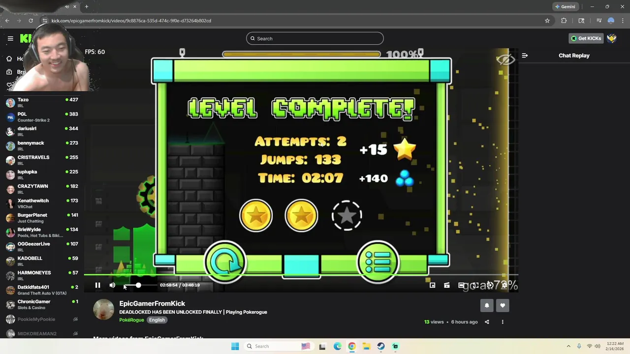
Task: Select OGGeezerLive in the sidebar list
Action: point(42,246)
